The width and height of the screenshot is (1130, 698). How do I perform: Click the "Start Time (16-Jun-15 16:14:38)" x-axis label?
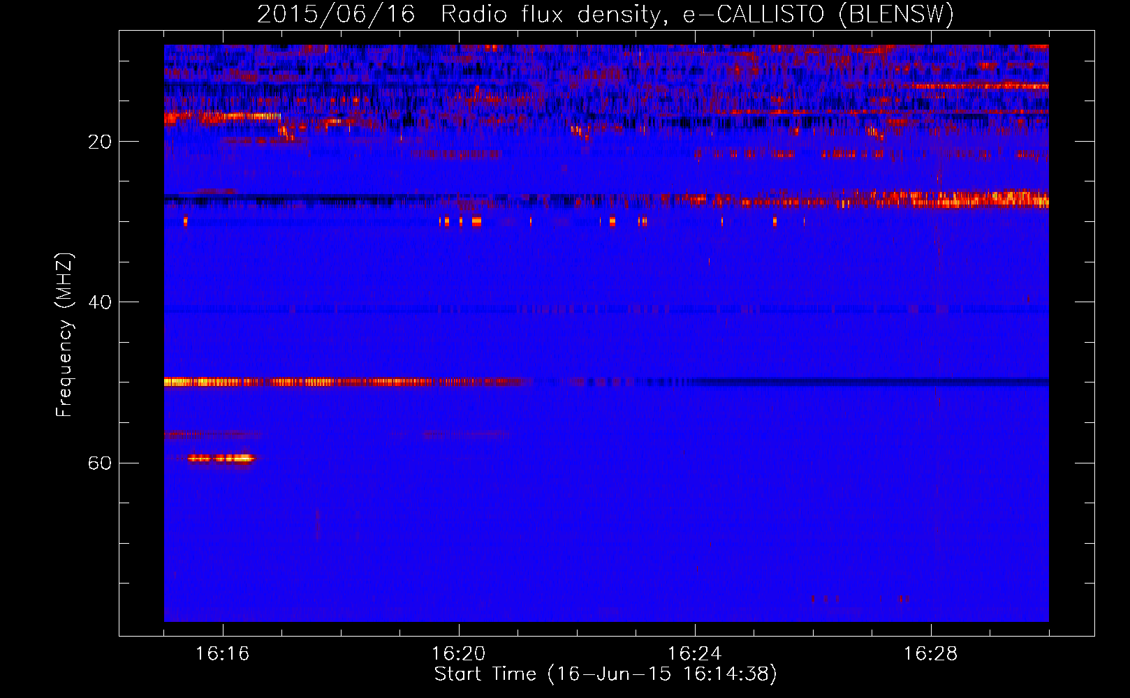pos(606,674)
